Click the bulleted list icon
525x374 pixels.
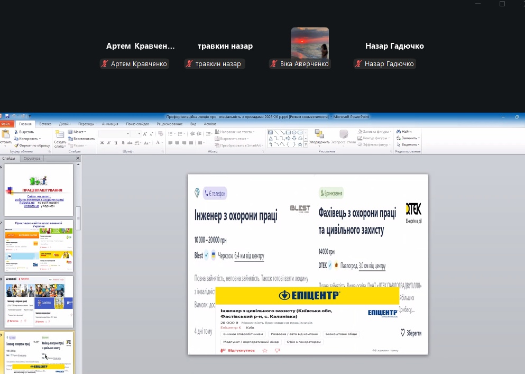click(x=171, y=134)
